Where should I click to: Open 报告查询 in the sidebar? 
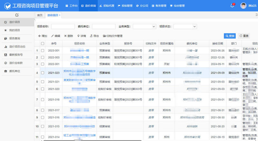pyautogui.click(x=15, y=38)
